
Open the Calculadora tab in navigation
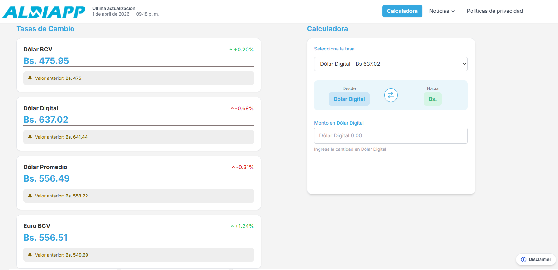402,11
